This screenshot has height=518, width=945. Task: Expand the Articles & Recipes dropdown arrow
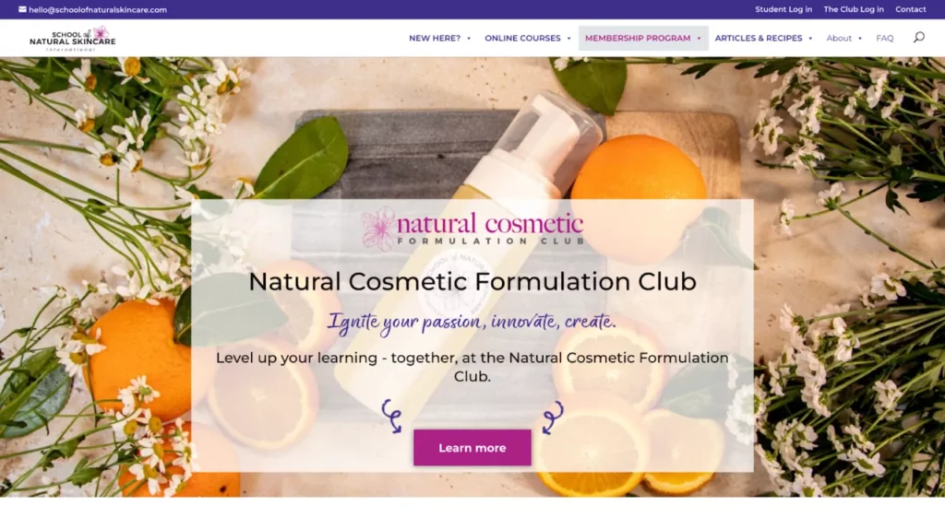pyautogui.click(x=810, y=39)
